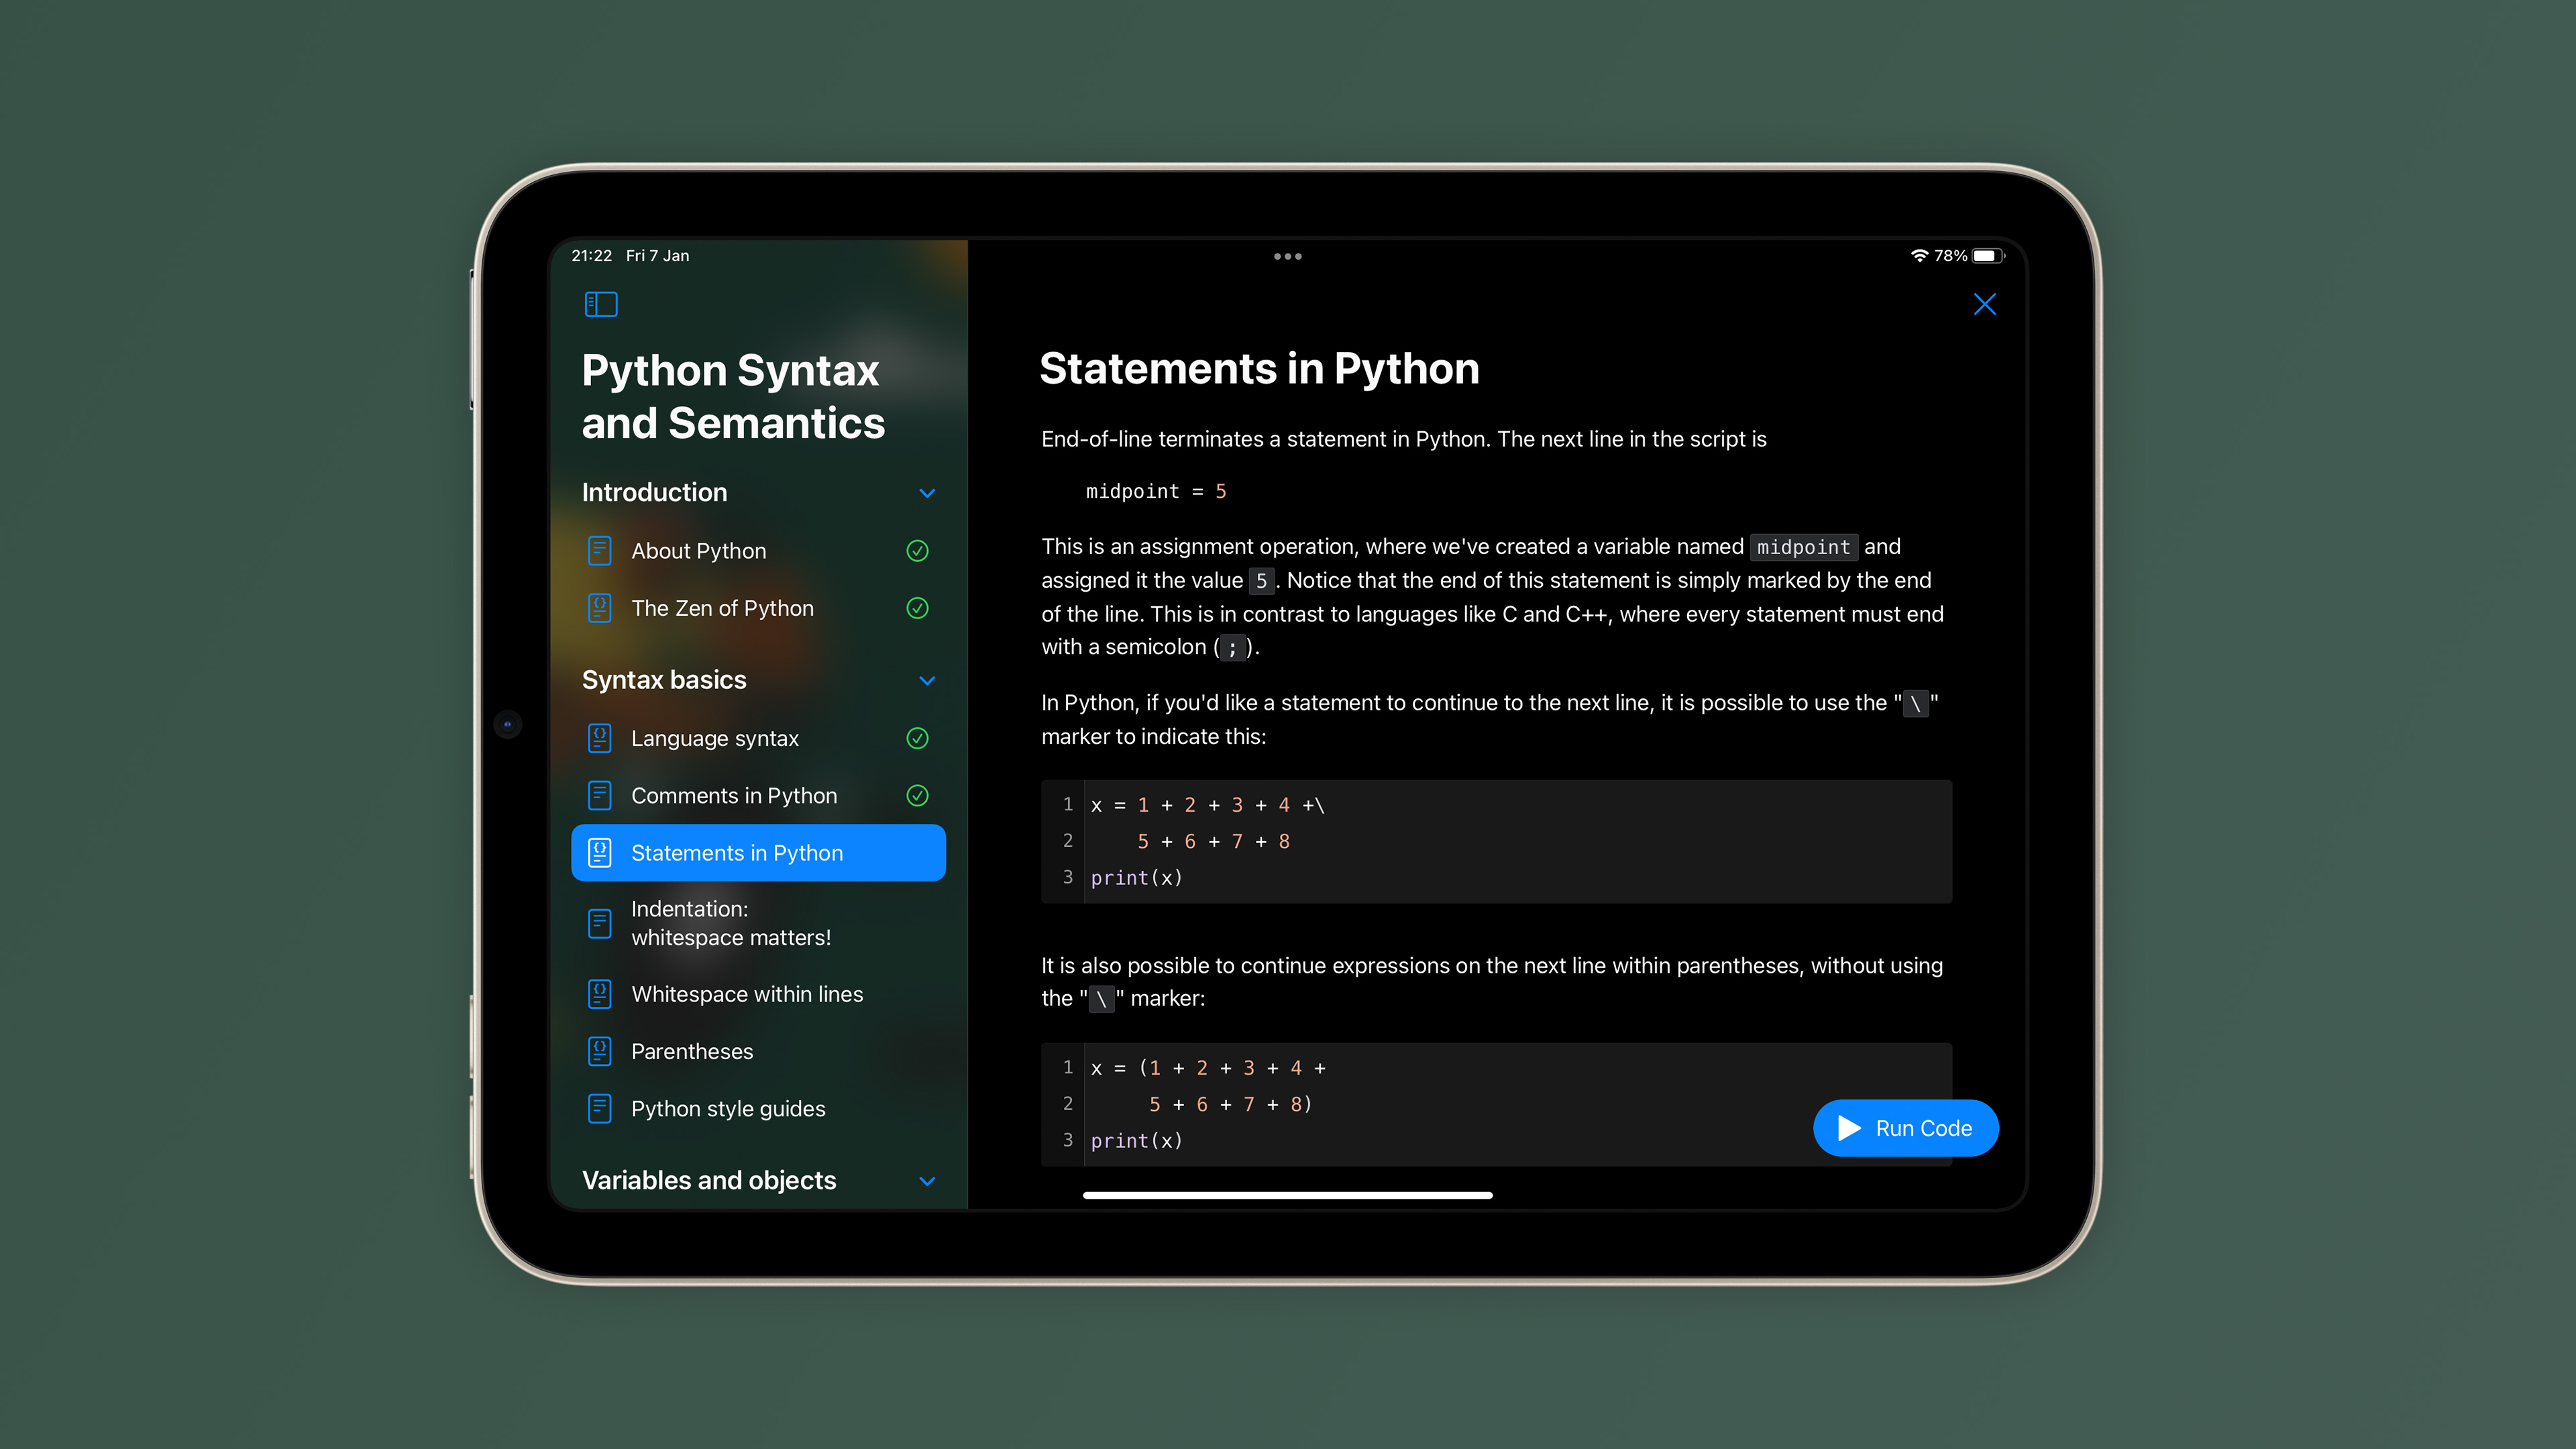Tap the Wi-Fi status icon
Viewport: 2576px width, 1449px height.
click(x=1919, y=256)
